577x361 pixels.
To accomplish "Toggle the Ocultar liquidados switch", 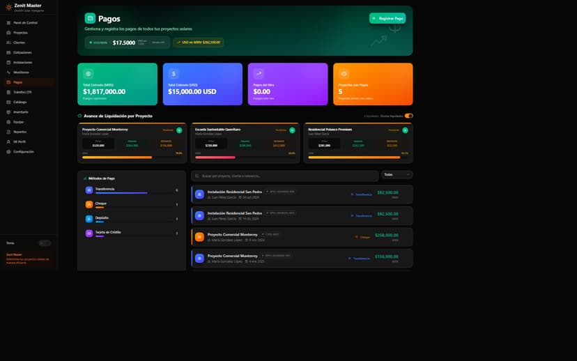I will [408, 116].
